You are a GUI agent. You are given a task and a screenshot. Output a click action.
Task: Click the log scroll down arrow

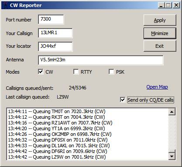pyautogui.click(x=172, y=156)
